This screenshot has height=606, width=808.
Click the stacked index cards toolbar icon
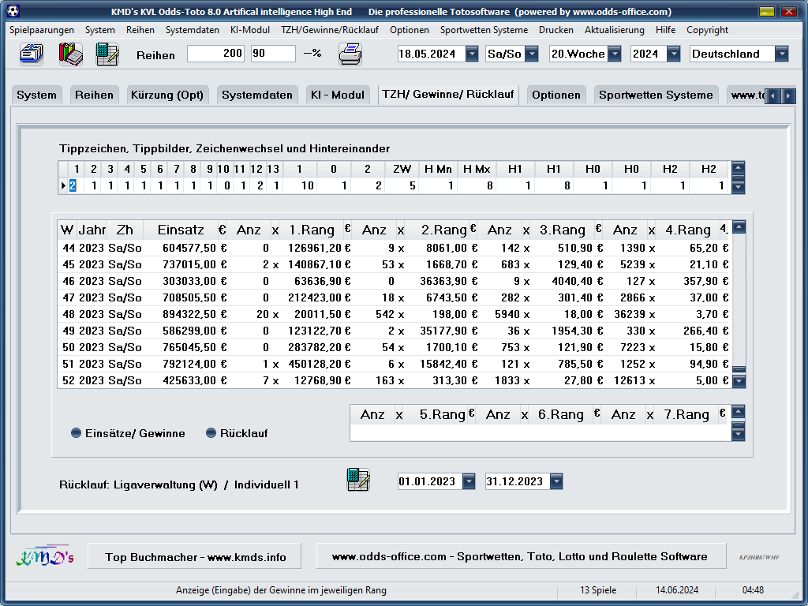click(32, 54)
